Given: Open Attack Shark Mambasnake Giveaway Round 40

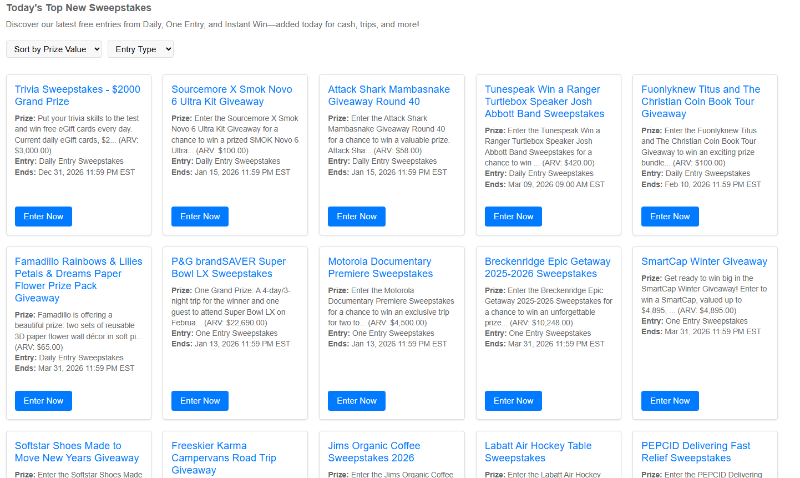Looking at the screenshot, I should tap(388, 95).
